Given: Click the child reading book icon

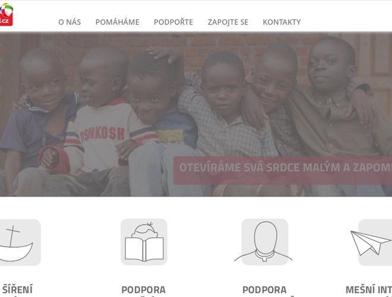Looking at the screenshot, I should pyautogui.click(x=144, y=242).
